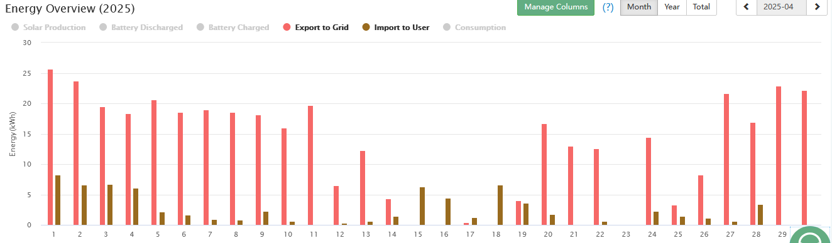Click the Manage Columns button

(x=556, y=7)
